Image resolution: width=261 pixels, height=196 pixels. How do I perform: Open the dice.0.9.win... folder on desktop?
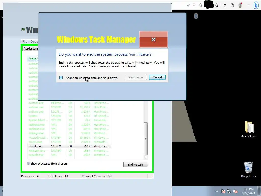pyautogui.click(x=250, y=129)
